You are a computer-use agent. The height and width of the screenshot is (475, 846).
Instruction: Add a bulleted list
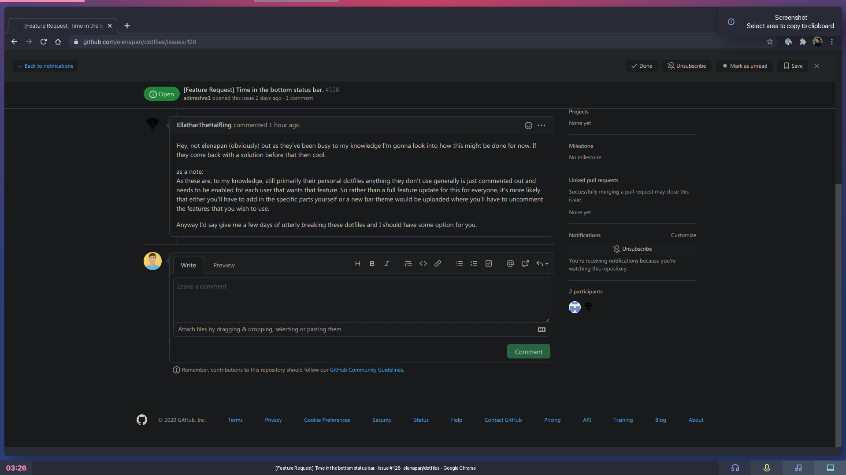[460, 264]
